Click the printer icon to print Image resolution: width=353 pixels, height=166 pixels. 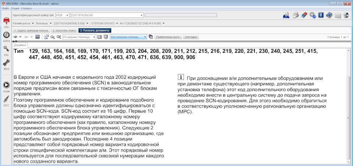tap(295, 15)
